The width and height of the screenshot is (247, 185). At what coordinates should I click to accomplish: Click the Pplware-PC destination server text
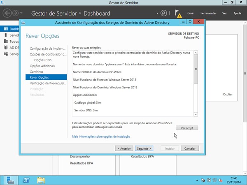191,37
